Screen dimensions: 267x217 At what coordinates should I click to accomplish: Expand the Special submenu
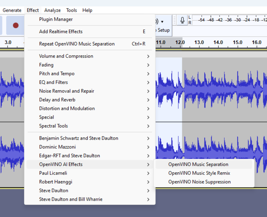click(x=90, y=117)
